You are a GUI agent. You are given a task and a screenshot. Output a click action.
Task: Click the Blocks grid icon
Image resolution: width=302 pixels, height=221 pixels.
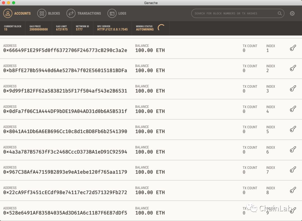point(42,13)
